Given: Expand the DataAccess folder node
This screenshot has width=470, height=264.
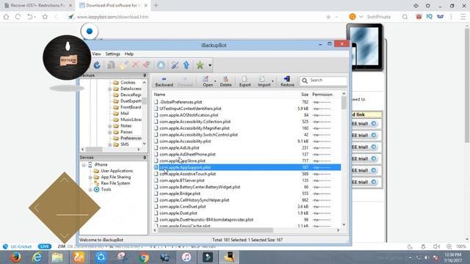Looking at the screenshot, I should coord(109,89).
